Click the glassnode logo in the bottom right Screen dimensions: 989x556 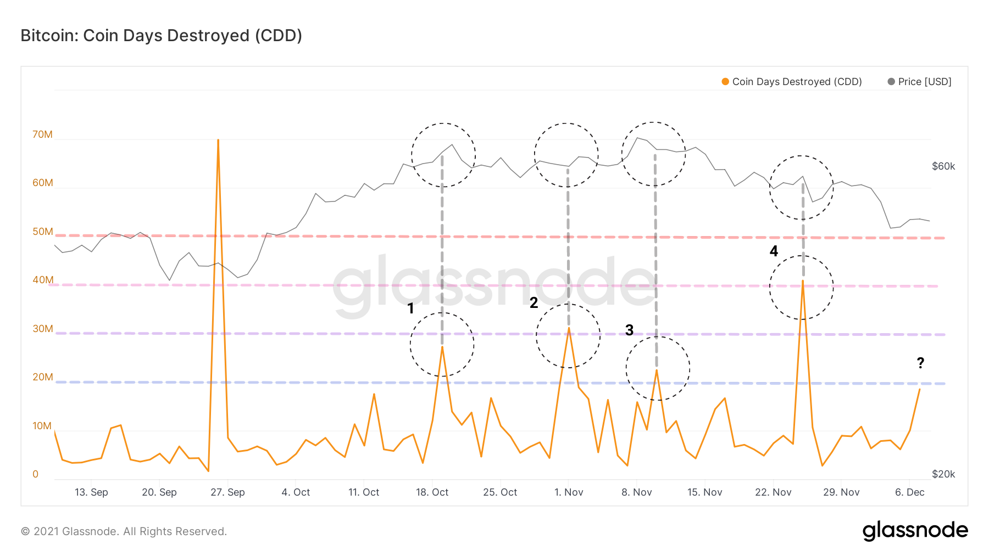(x=915, y=530)
